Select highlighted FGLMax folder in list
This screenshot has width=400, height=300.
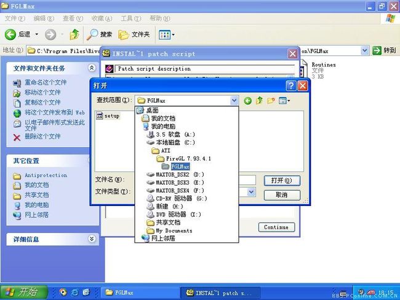tap(180, 167)
